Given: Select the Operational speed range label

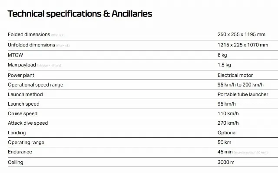Looking at the screenshot, I should pyautogui.click(x=36, y=85).
